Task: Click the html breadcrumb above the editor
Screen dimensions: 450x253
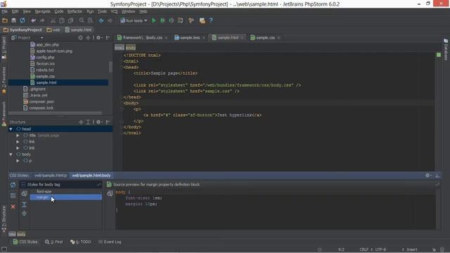Action: 120,48
